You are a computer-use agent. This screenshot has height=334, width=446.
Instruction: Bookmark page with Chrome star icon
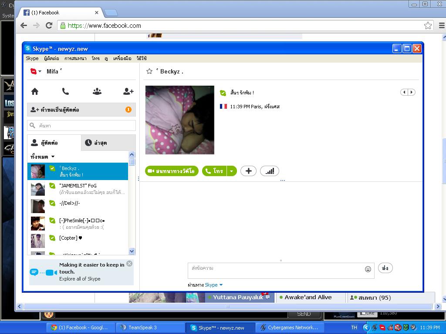[428, 26]
